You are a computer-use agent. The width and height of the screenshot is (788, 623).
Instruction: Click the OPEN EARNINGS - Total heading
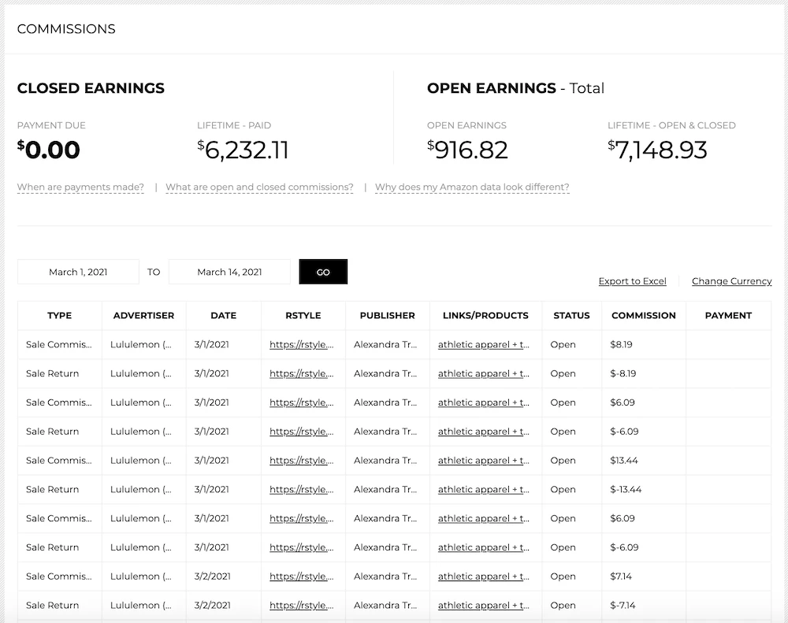515,88
